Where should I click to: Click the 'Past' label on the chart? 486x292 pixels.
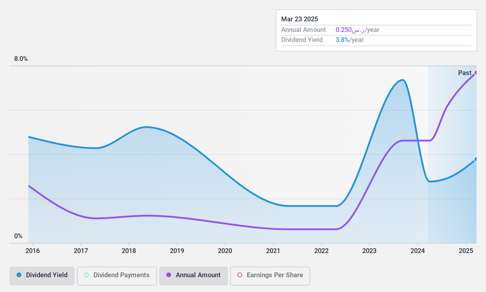tap(465, 73)
